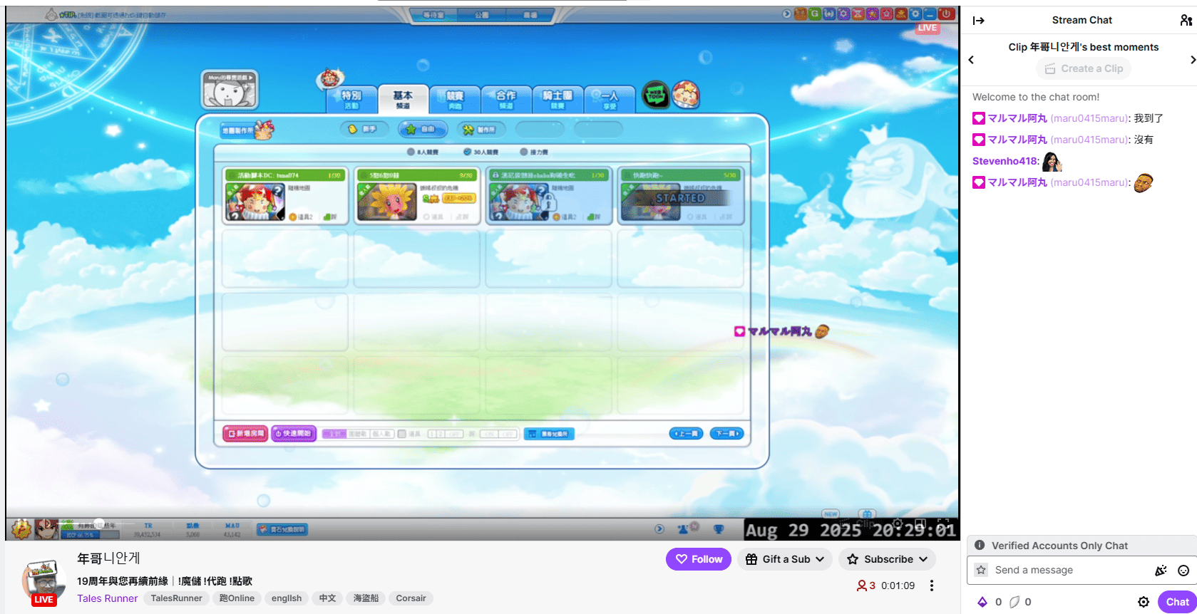
Task: Select the 30人競賽 radio option
Action: [468, 152]
